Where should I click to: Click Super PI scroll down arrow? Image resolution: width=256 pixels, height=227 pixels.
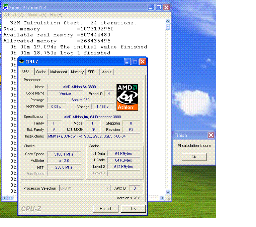point(168,192)
